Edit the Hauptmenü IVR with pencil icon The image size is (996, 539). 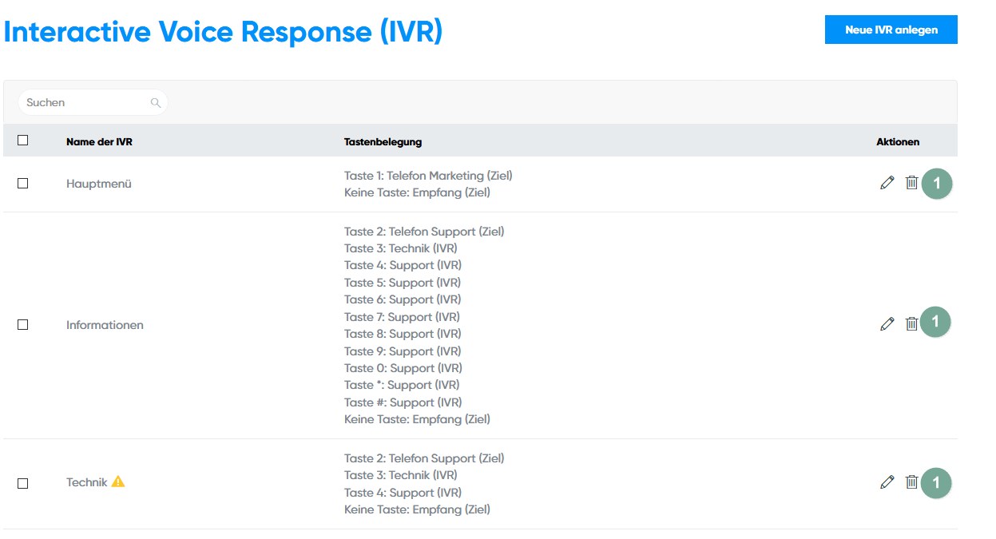click(x=887, y=183)
